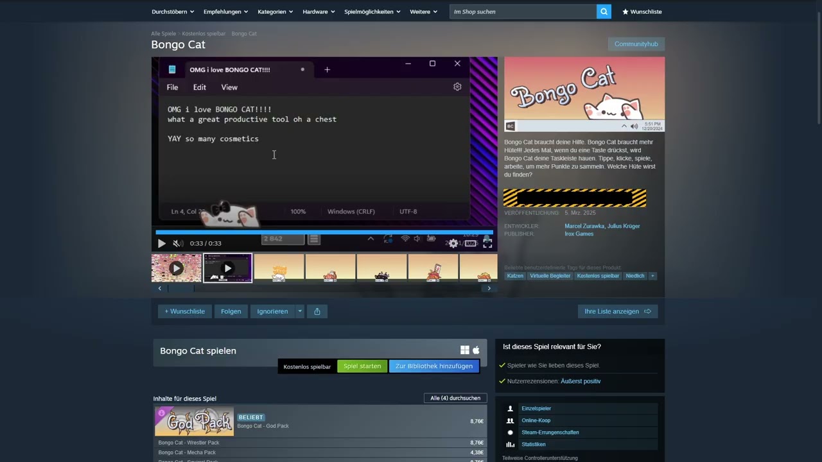Open the Spielmöglichkeiten menu

pos(372,12)
